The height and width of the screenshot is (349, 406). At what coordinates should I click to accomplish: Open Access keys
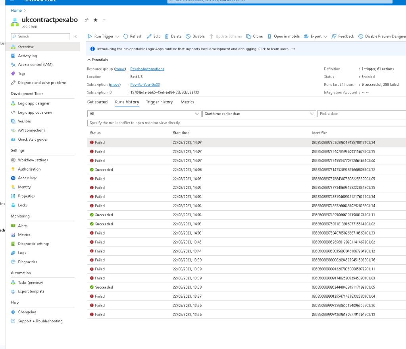28,178
